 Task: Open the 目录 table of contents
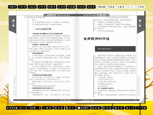119,108
